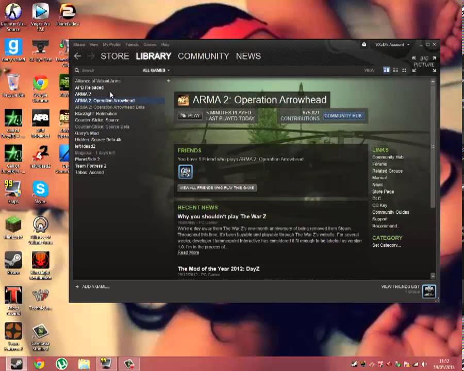The image size is (464, 371).
Task: Open Camtasia Studio 8 desktop icon
Action: (x=41, y=336)
